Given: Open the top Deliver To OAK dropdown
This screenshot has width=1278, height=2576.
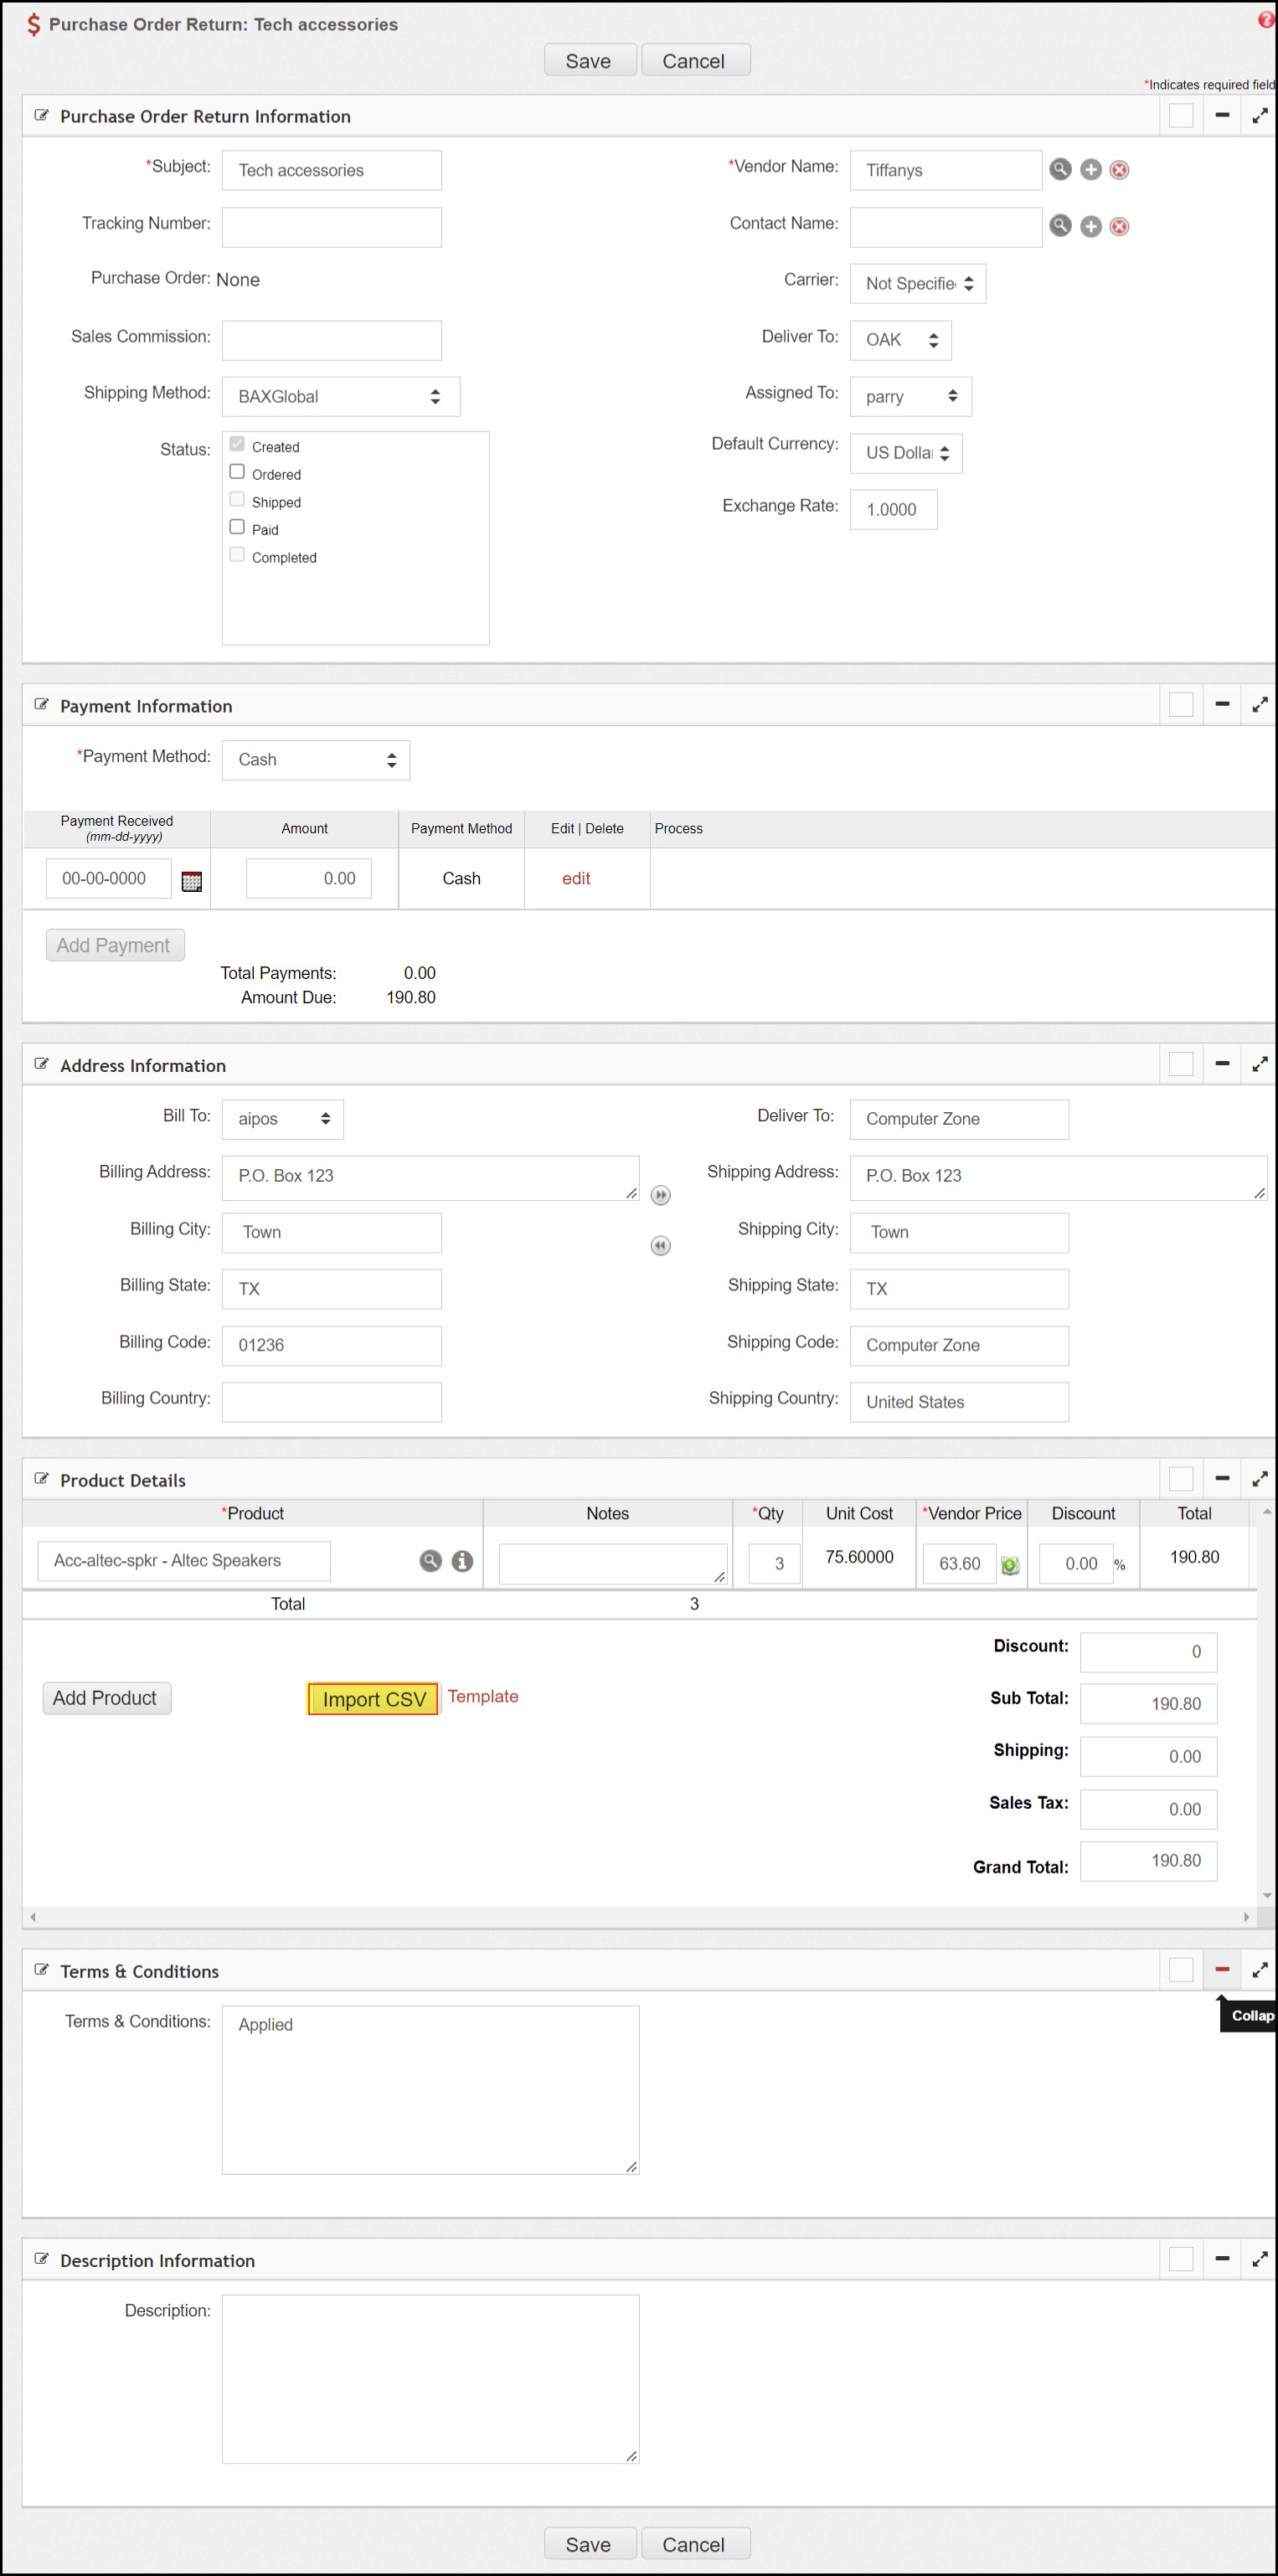Looking at the screenshot, I should [901, 340].
